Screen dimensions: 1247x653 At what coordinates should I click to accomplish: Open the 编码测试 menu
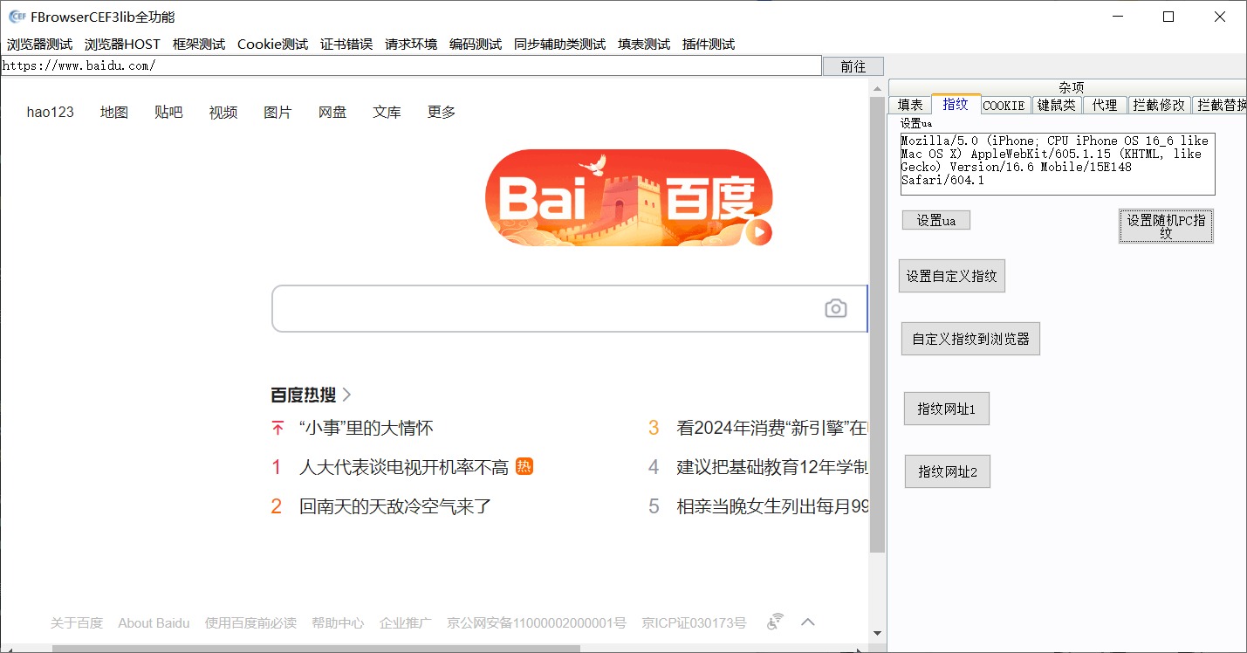(x=476, y=45)
